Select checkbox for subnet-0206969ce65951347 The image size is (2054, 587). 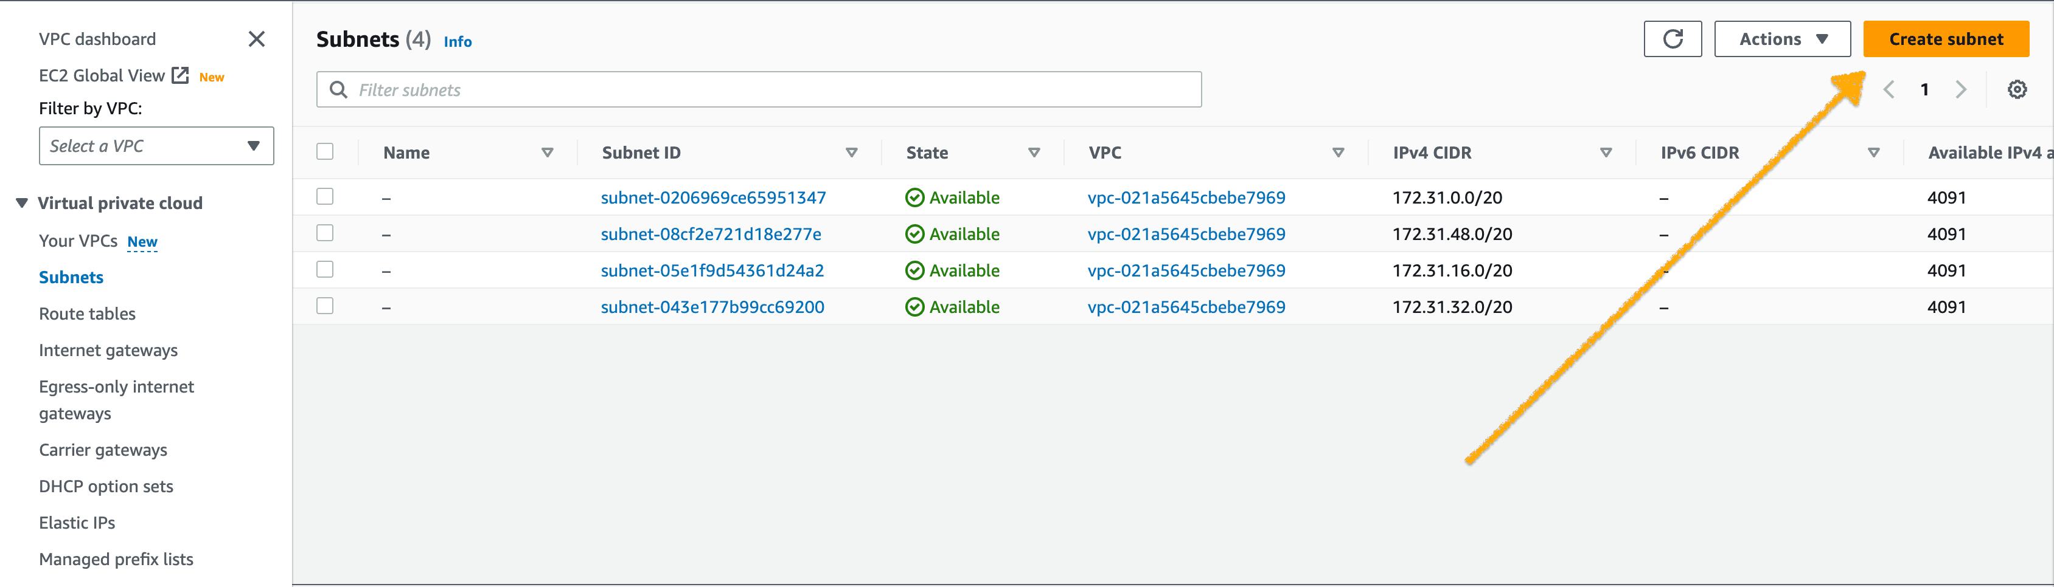[324, 196]
